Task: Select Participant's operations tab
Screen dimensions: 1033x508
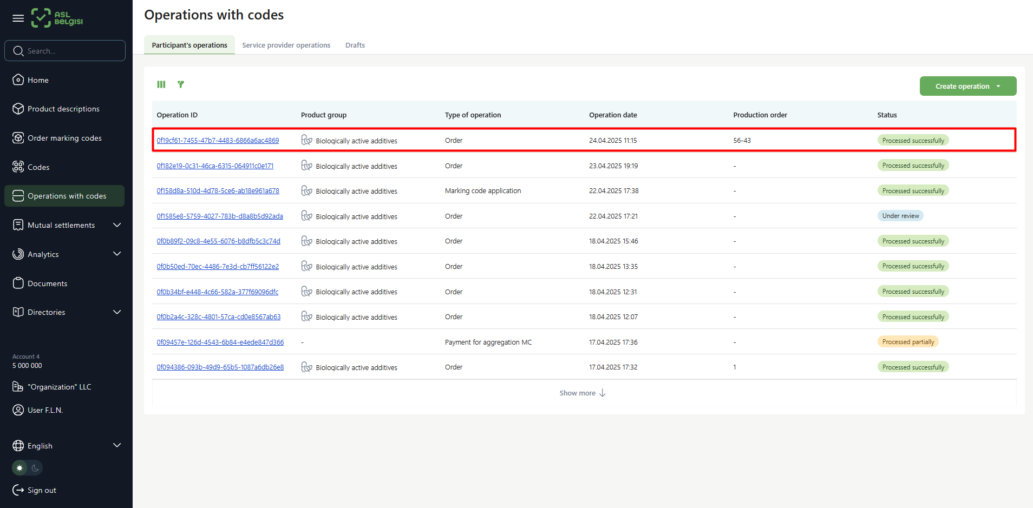Action: pyautogui.click(x=189, y=45)
